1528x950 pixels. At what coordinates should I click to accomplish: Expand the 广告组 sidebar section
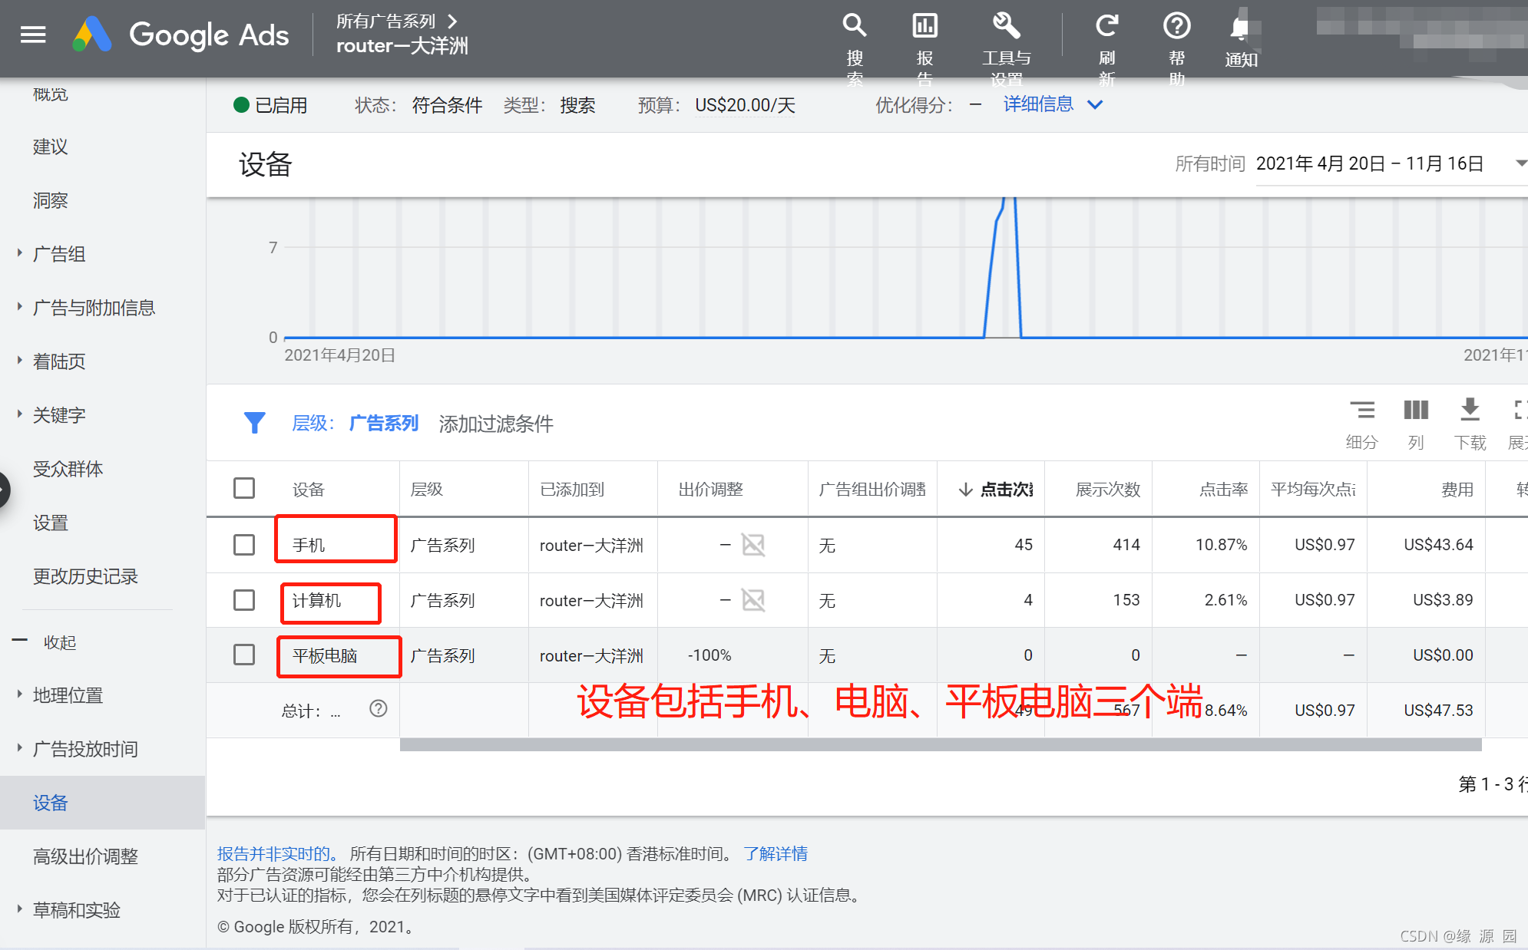click(x=59, y=254)
